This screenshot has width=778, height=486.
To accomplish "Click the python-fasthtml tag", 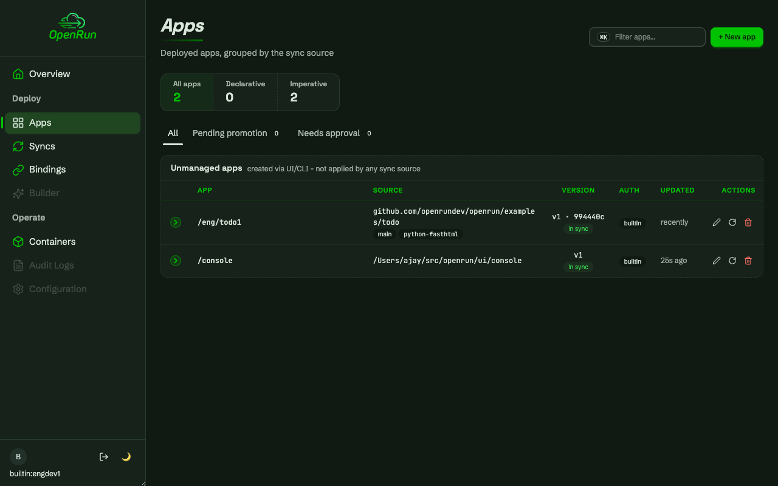I will (x=430, y=234).
